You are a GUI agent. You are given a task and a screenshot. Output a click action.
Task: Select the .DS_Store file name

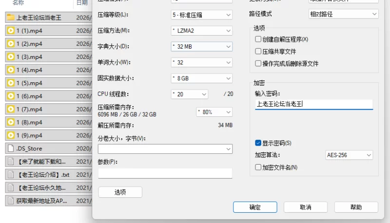[x=29, y=149]
